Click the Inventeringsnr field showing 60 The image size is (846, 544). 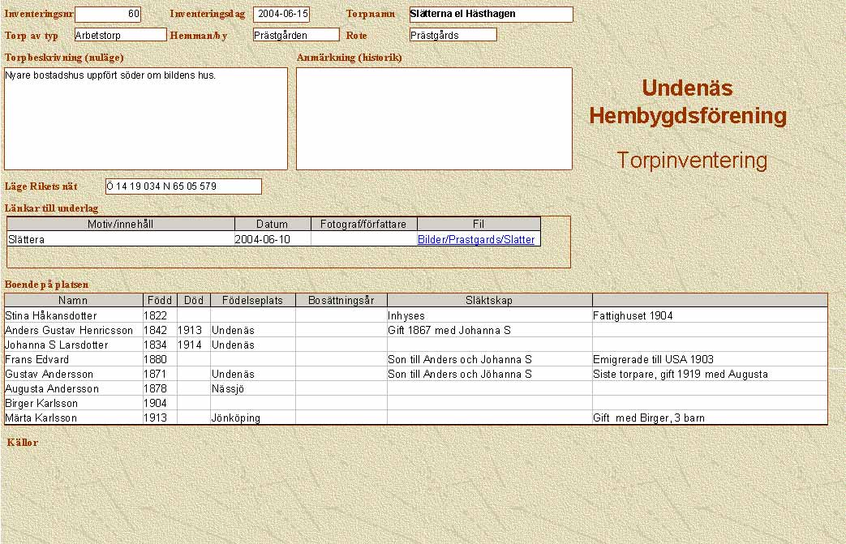[108, 14]
